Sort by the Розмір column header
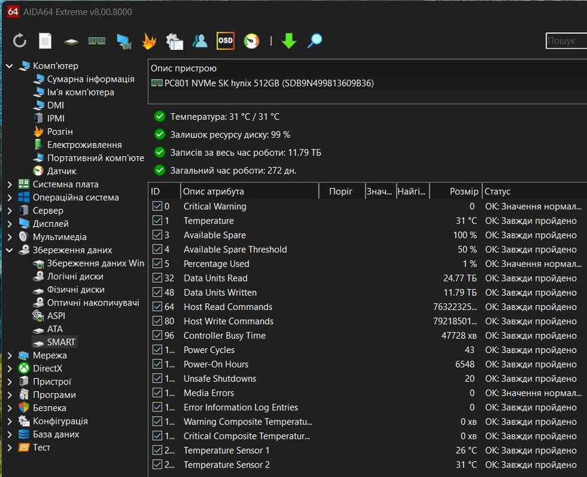 tap(455, 191)
